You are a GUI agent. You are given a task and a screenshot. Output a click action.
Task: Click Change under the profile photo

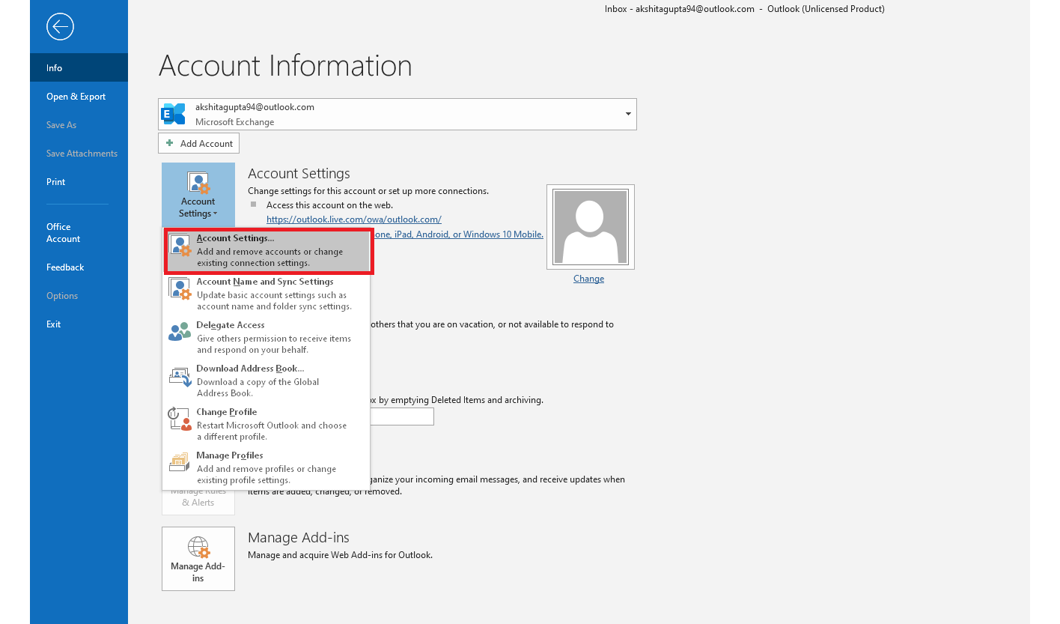point(588,278)
